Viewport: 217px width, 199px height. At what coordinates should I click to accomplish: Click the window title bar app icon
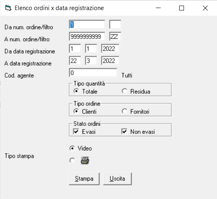tap(8, 8)
